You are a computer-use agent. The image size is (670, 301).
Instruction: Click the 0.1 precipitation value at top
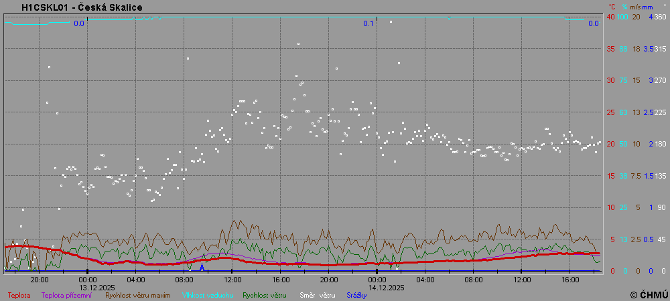click(x=368, y=24)
